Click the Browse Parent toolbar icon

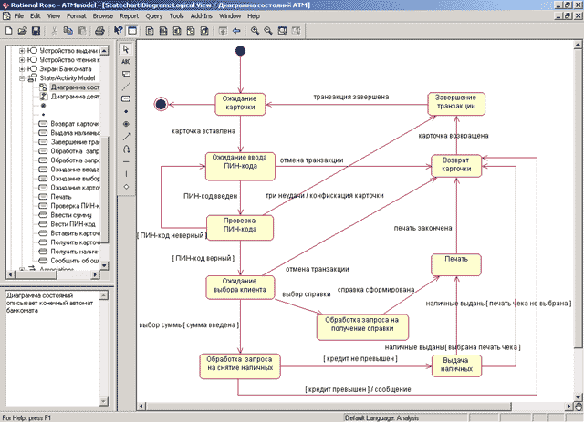tap(223, 30)
